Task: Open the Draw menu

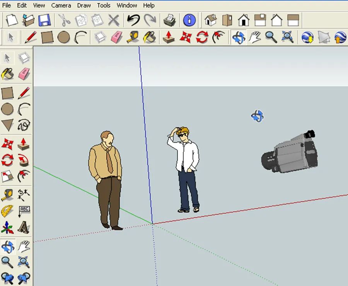Action: [84, 5]
